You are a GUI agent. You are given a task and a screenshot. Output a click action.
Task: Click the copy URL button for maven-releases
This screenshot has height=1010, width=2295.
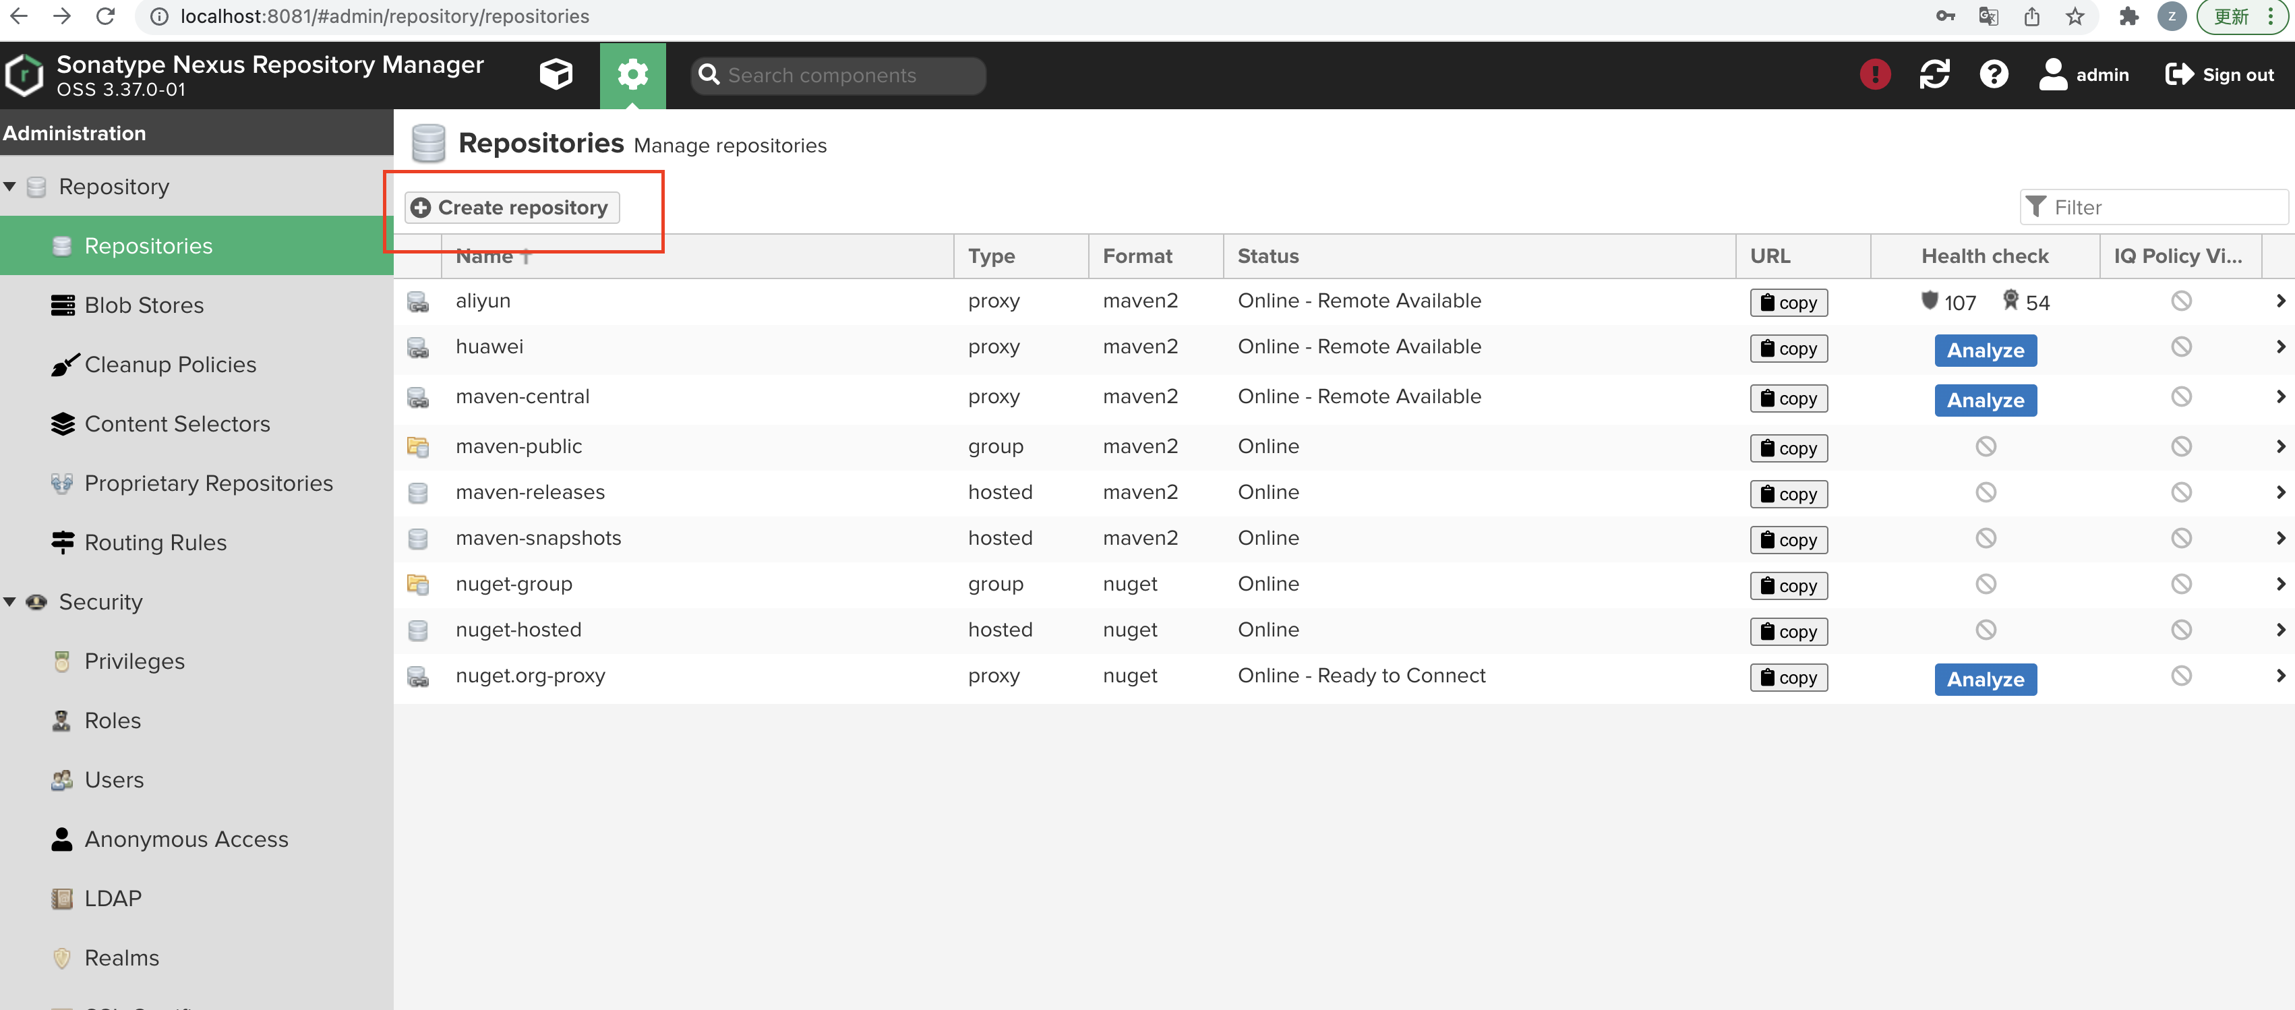1788,494
